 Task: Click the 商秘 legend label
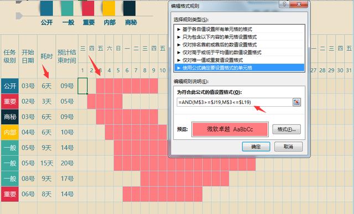[131, 22]
